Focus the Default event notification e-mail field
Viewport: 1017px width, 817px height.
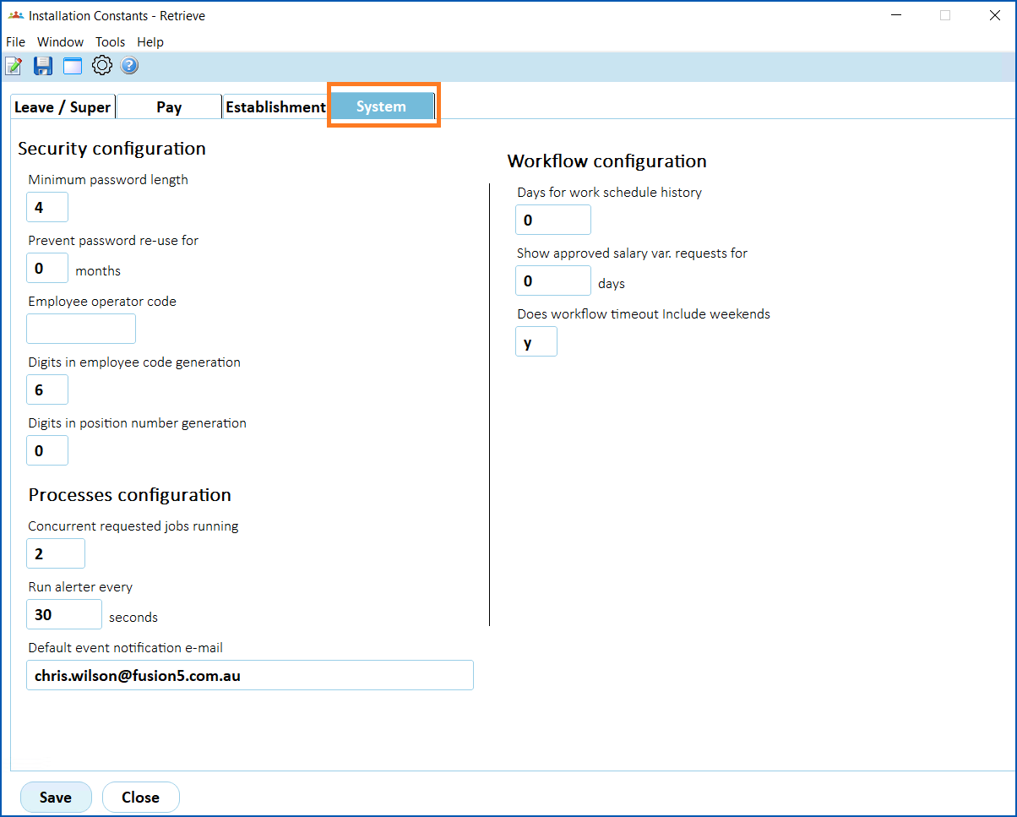point(250,676)
